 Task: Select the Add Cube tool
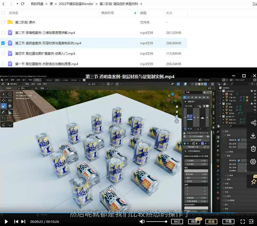tap(4, 118)
